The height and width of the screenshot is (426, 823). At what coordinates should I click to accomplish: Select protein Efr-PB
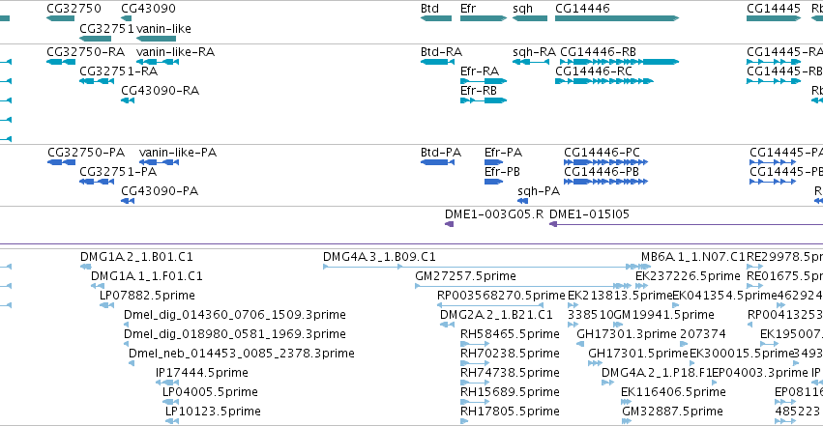click(x=493, y=182)
